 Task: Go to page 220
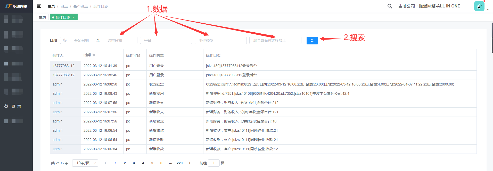click(x=179, y=163)
